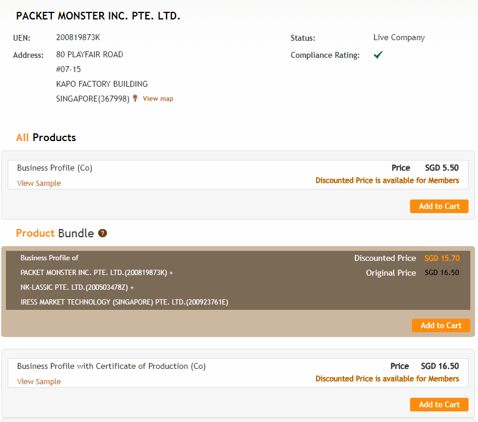Screen dimensions: 478x422
Task: Open the View map link
Action: tap(158, 99)
